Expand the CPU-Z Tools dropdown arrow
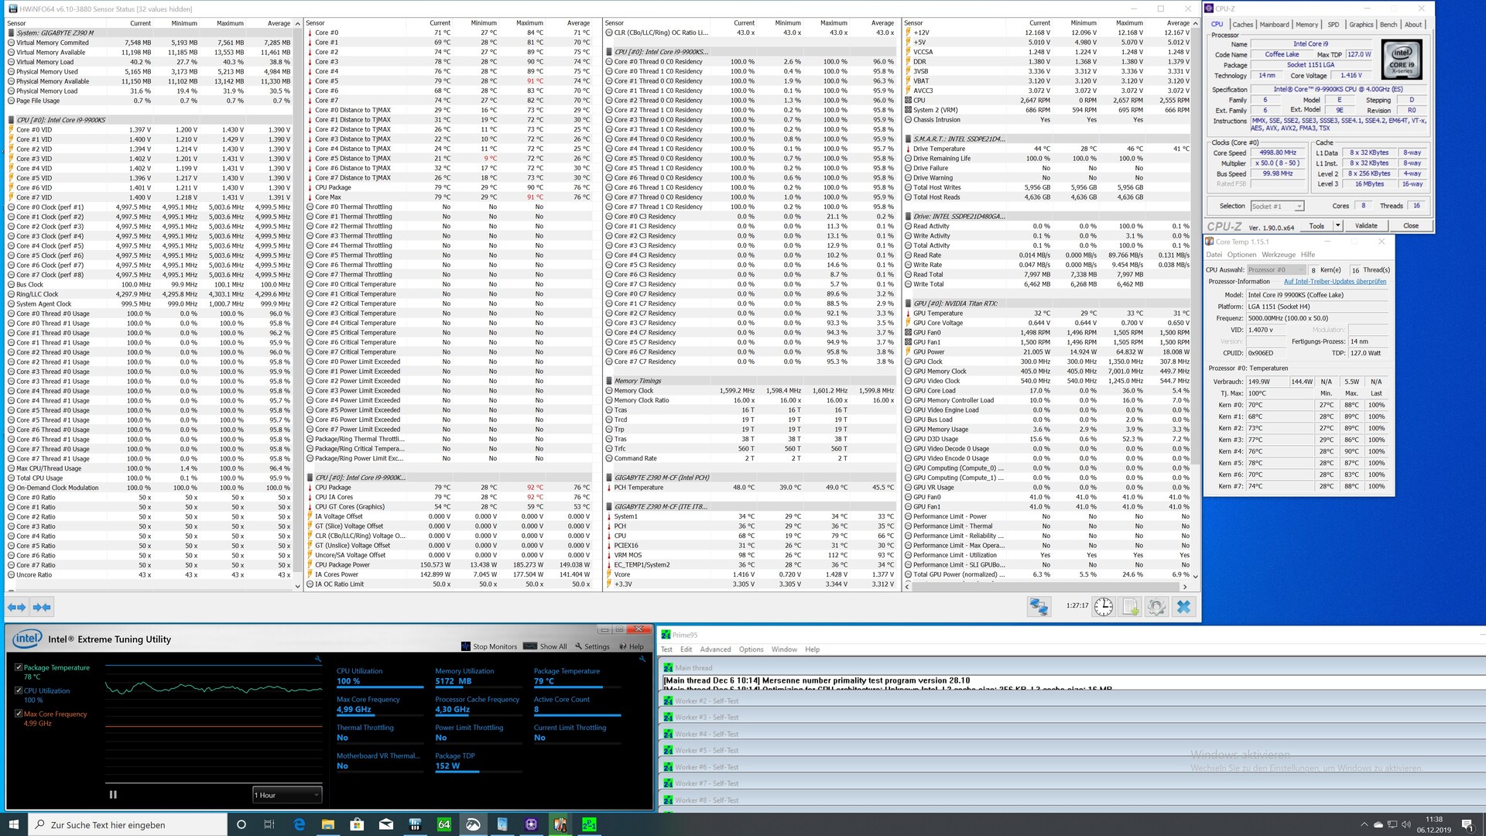Viewport: 1486px width, 836px height. coord(1338,226)
